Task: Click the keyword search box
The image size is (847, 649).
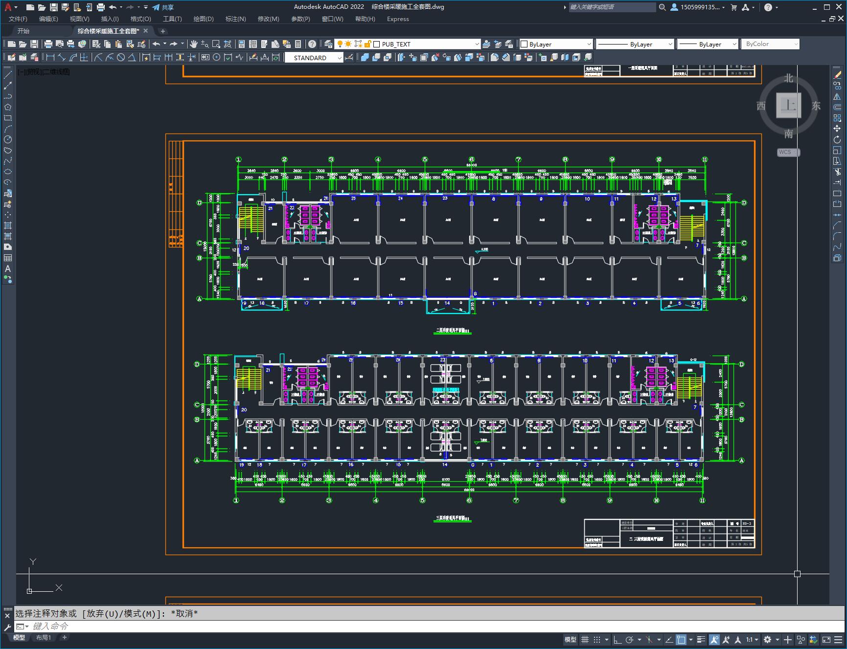Action: click(612, 7)
